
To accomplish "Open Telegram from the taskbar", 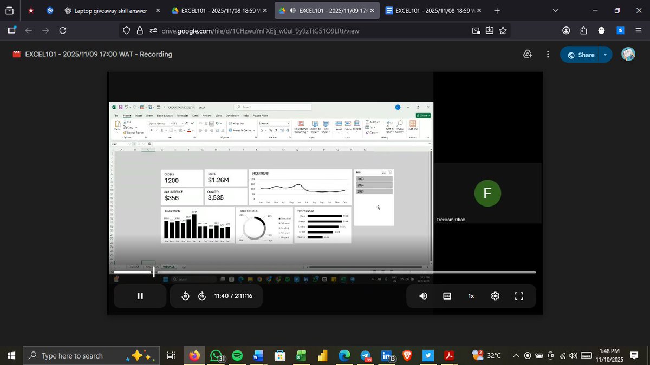I will click(366, 356).
